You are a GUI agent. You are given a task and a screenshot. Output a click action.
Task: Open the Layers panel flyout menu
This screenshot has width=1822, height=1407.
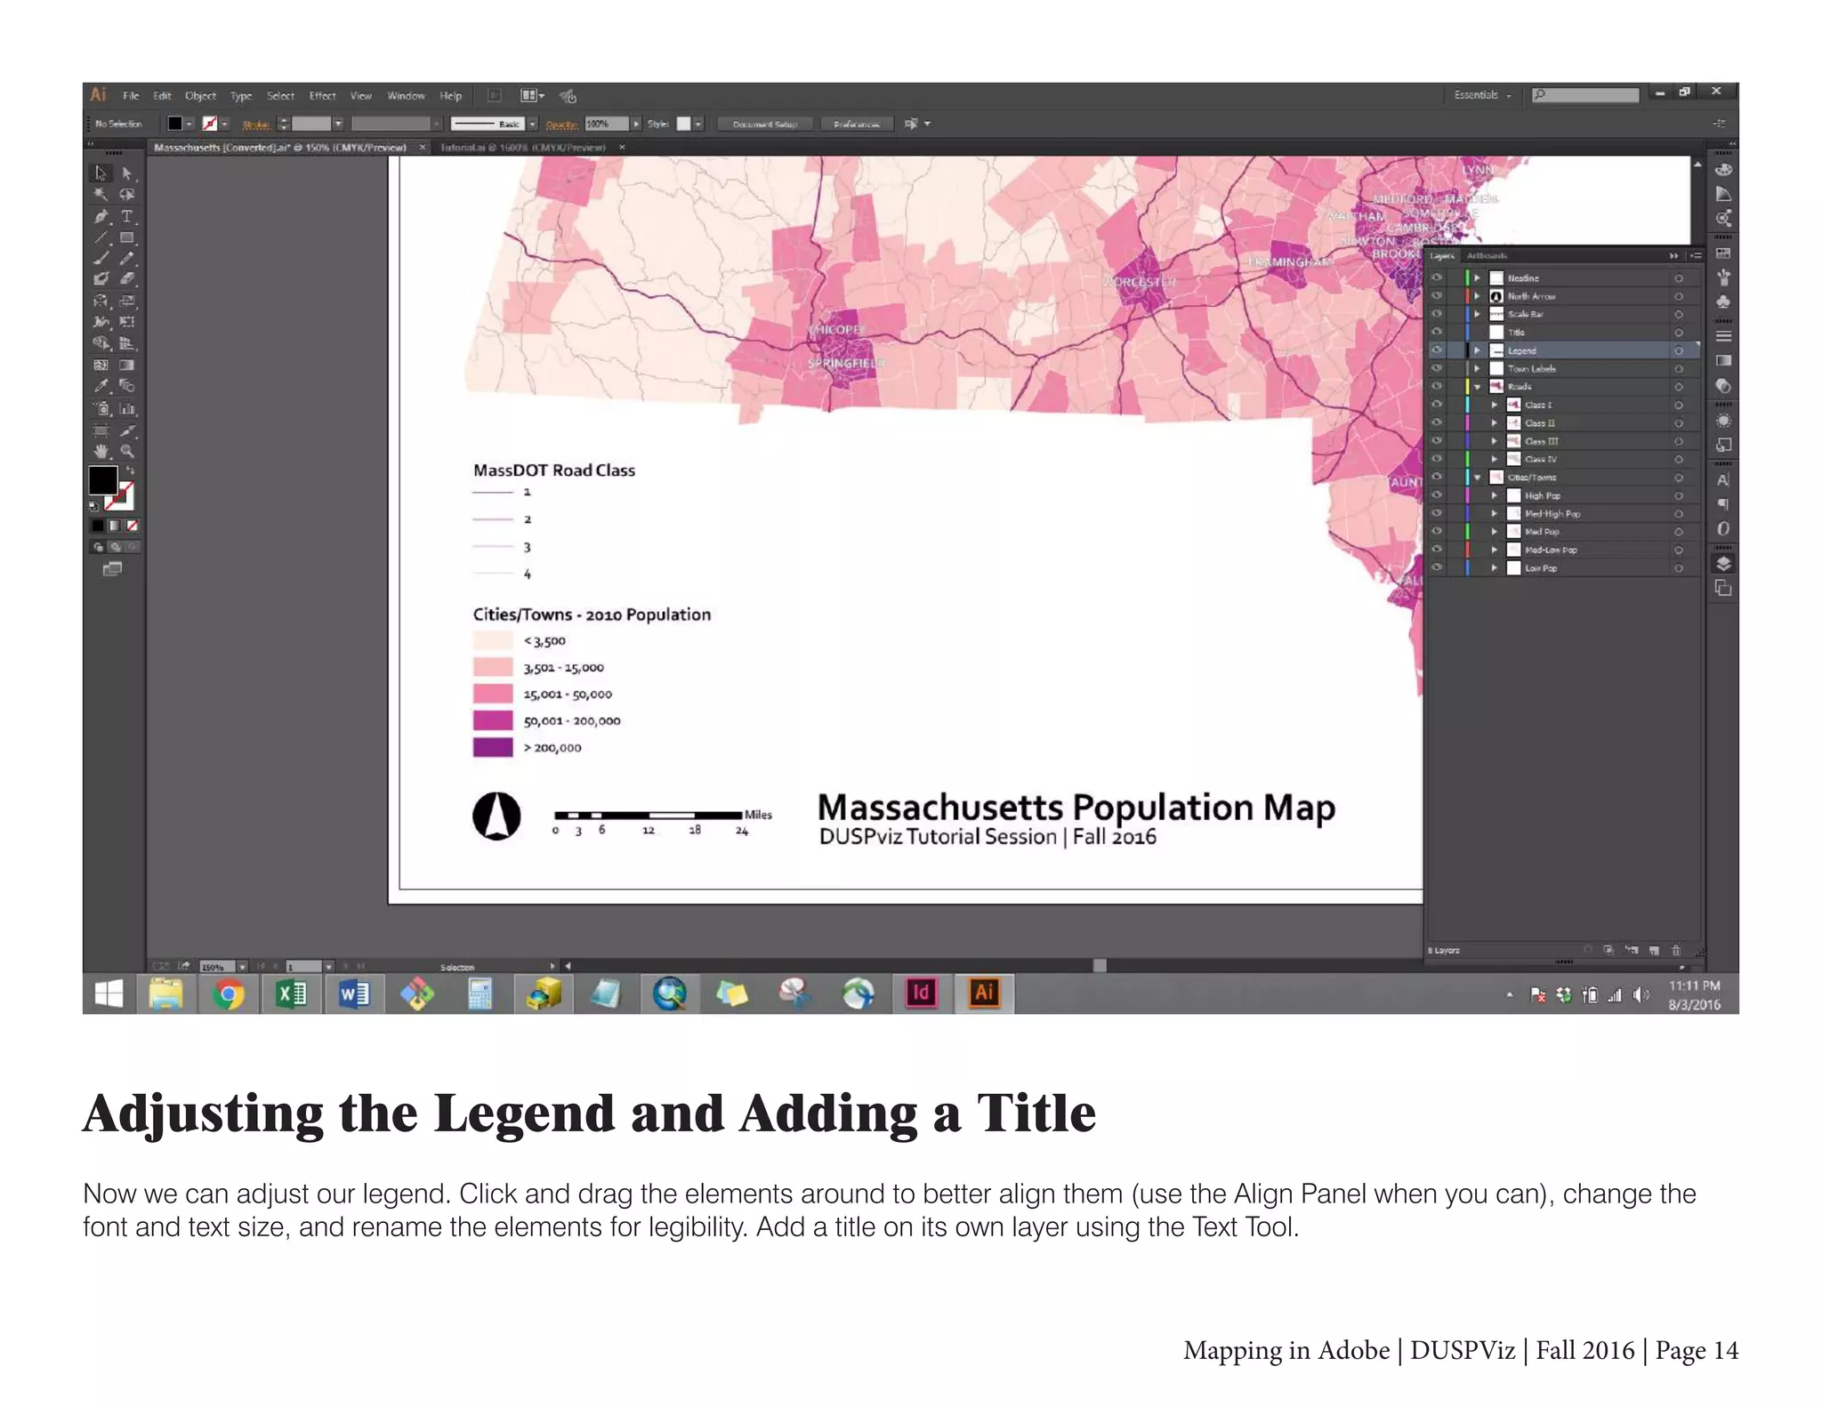tap(1696, 255)
